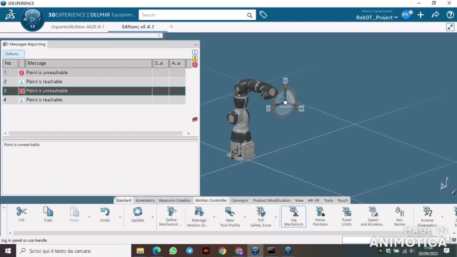The height and width of the screenshot is (257, 457).
Task: Click the clear messages eraser icon
Action: [195, 119]
